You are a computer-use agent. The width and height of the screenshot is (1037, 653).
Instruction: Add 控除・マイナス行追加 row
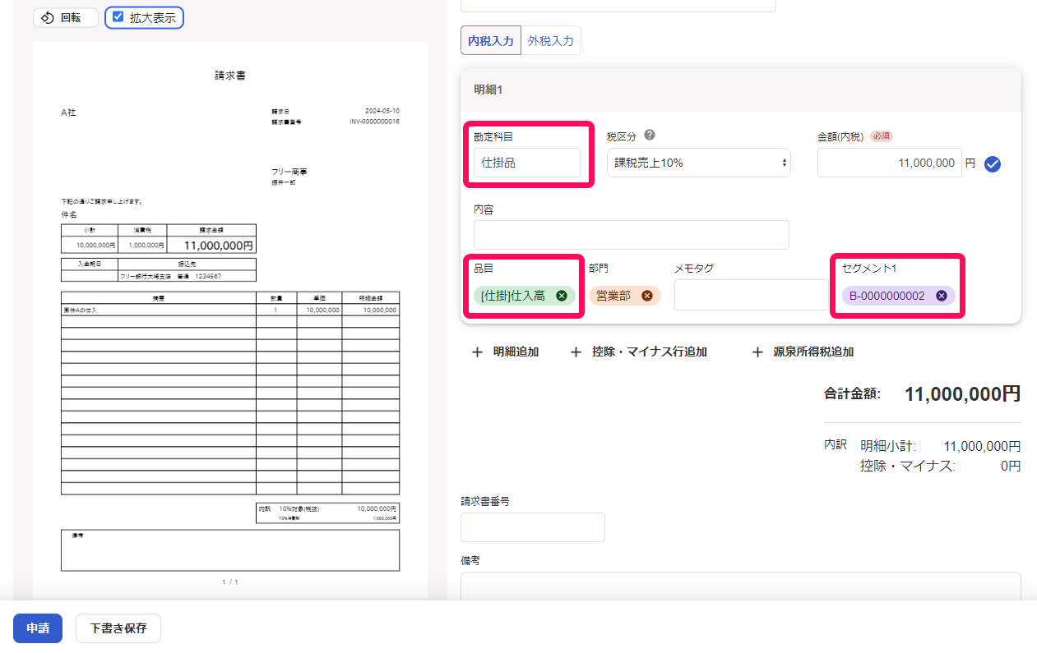(x=639, y=352)
